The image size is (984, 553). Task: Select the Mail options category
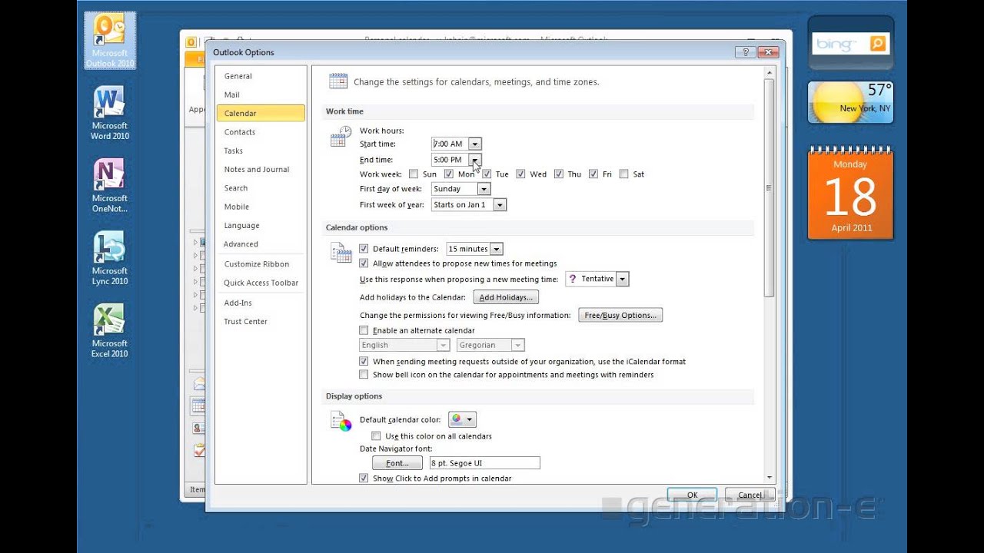(260, 94)
